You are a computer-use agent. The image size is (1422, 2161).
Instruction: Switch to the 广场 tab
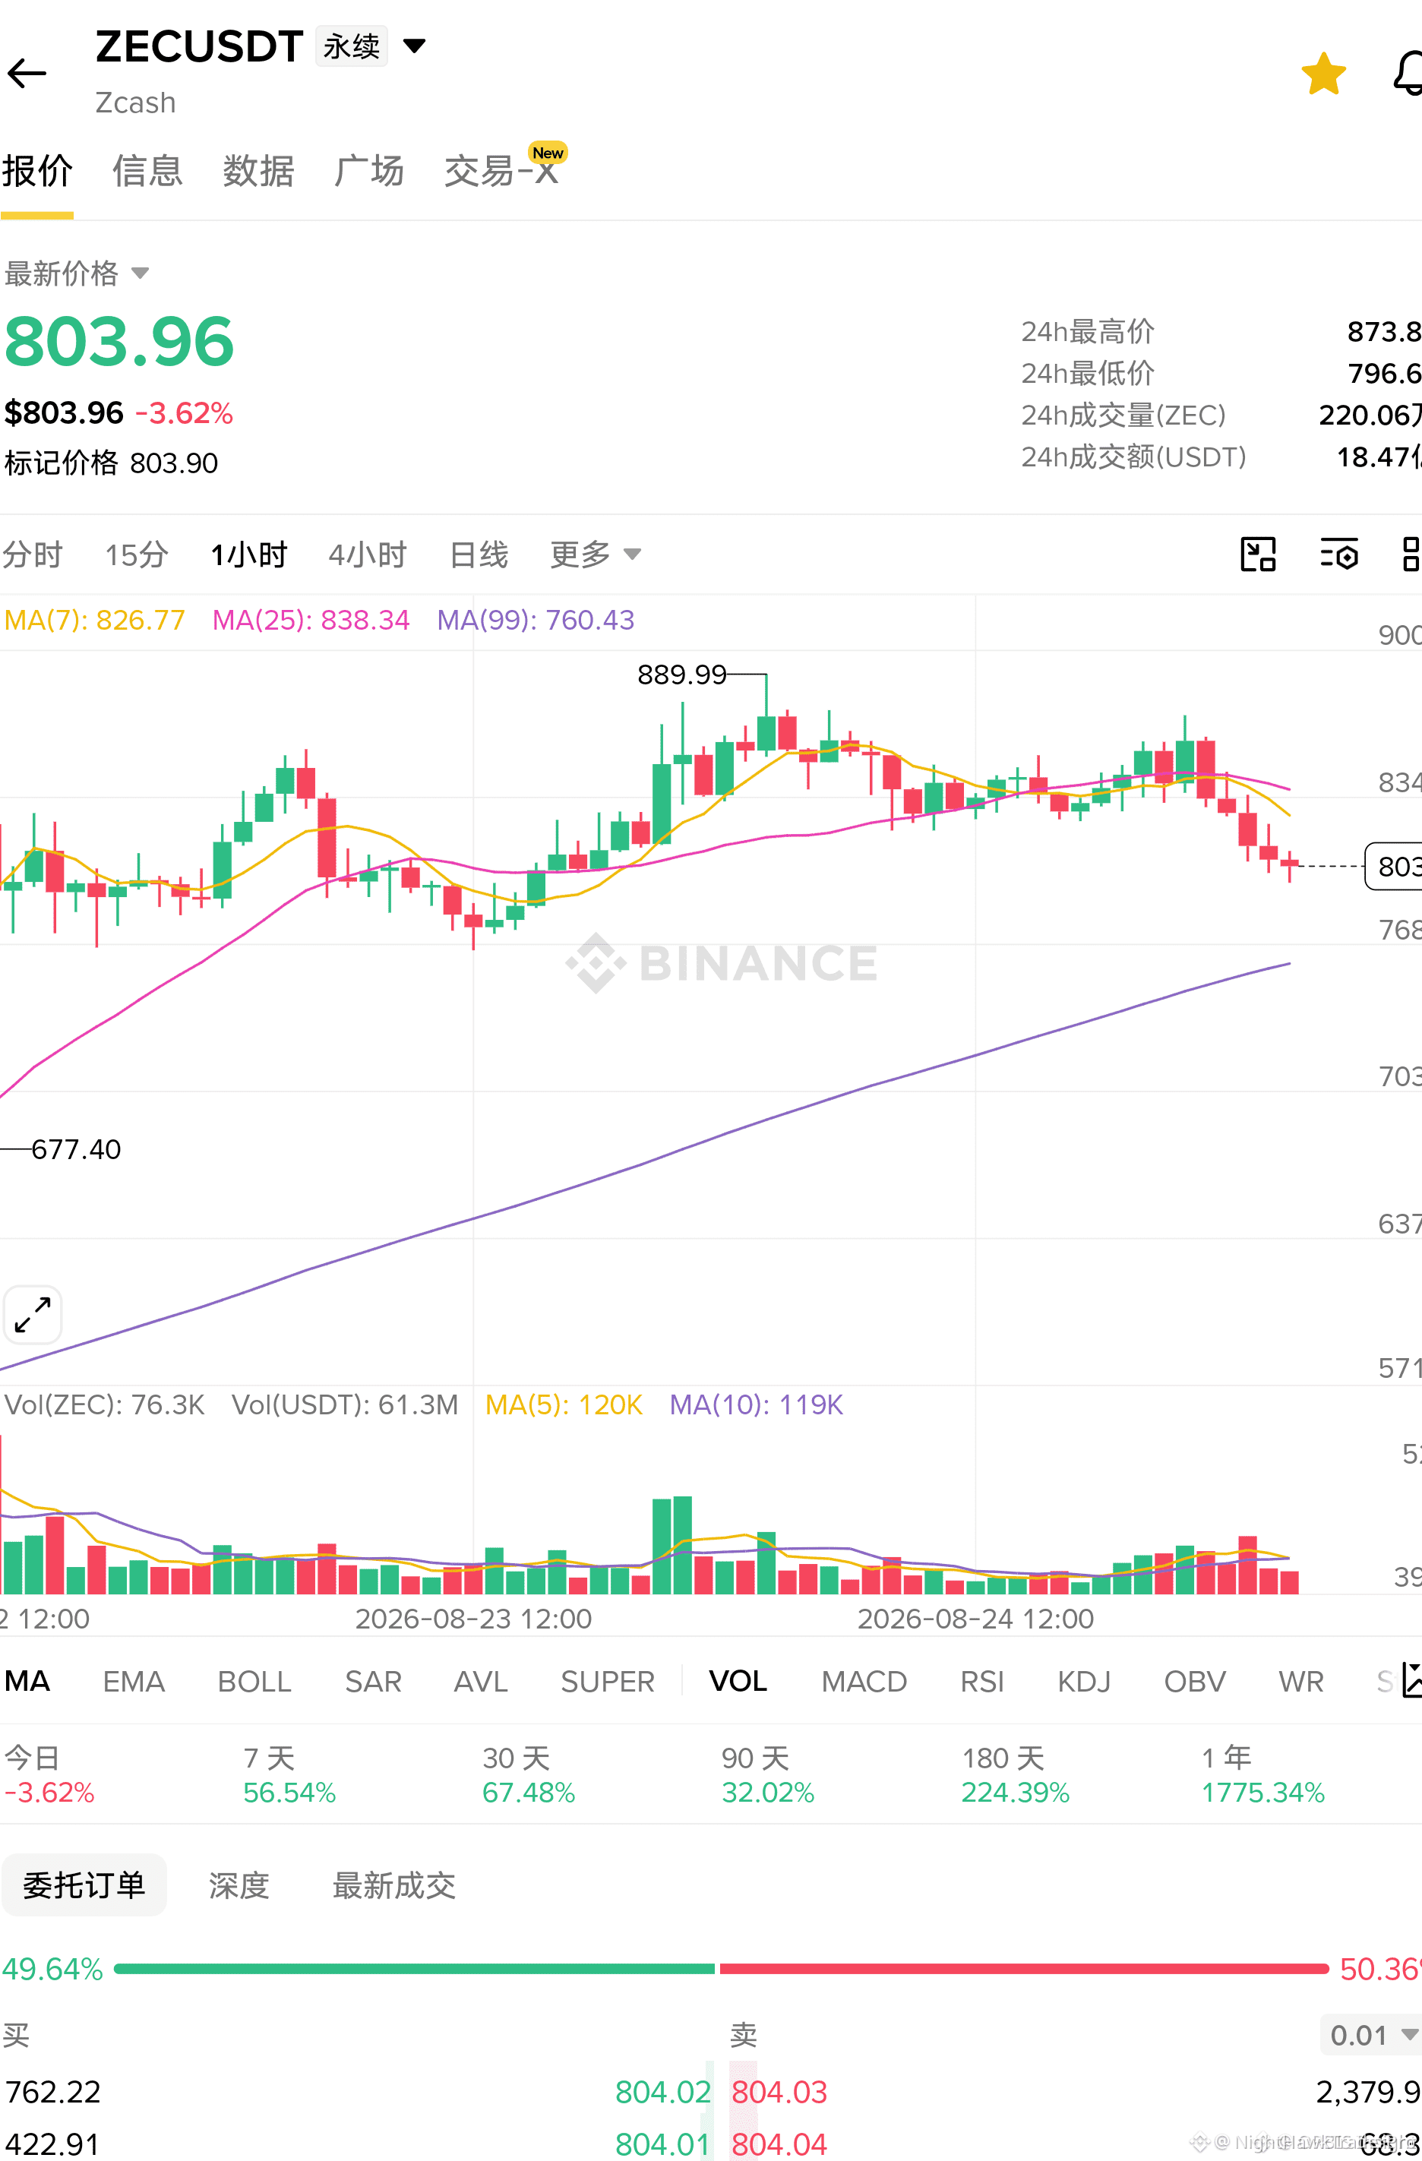point(370,171)
